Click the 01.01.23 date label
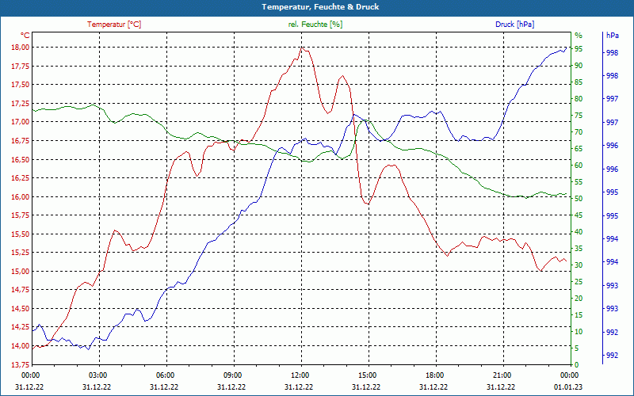 point(568,387)
